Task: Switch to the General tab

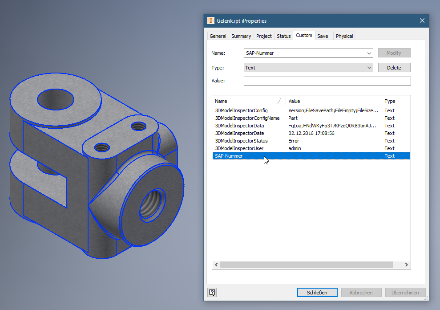Action: [x=218, y=36]
